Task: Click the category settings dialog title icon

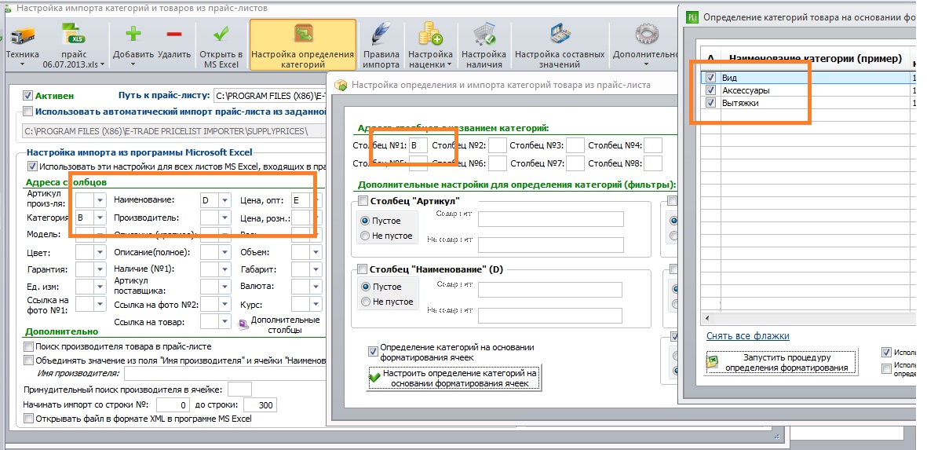Action: pos(341,85)
